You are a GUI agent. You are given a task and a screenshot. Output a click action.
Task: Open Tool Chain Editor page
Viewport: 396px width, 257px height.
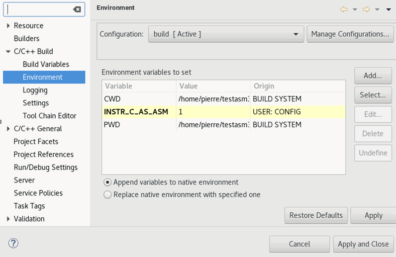coord(49,116)
